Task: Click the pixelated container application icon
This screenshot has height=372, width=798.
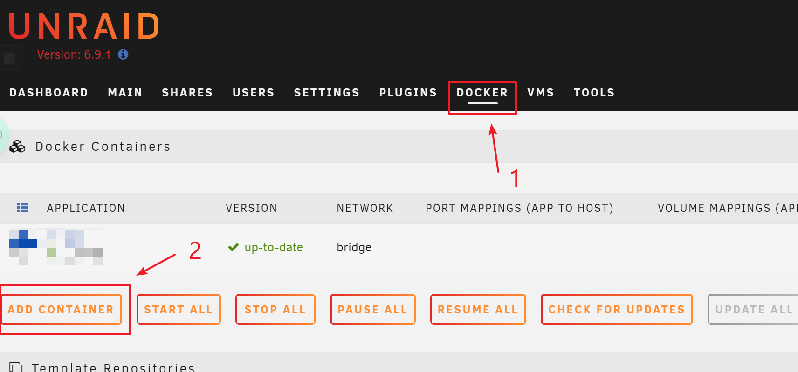Action: pyautogui.click(x=56, y=247)
